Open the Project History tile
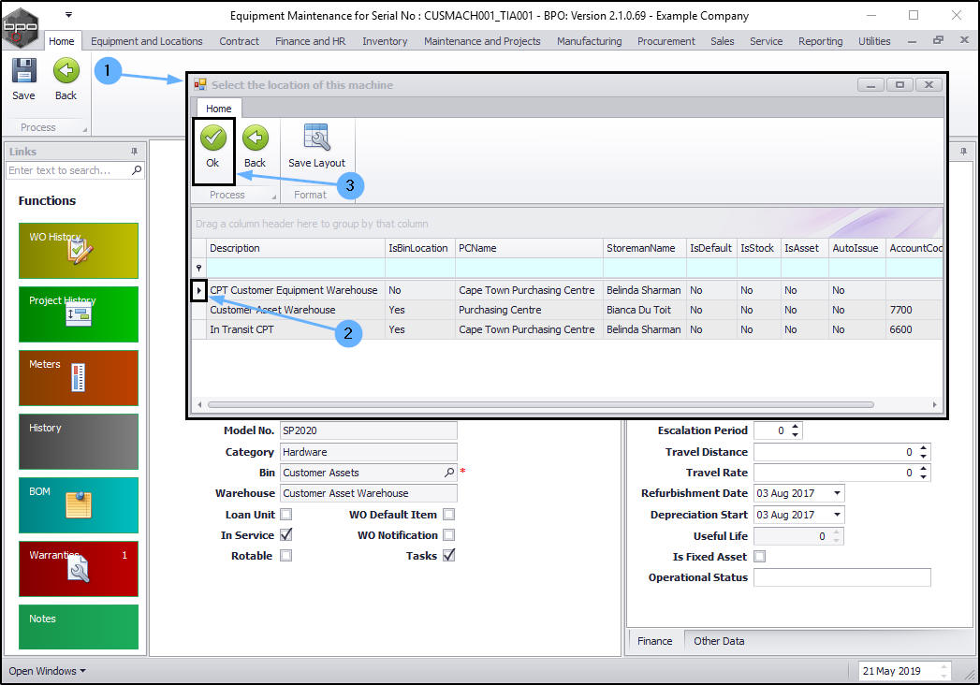The image size is (980, 685). point(79,313)
